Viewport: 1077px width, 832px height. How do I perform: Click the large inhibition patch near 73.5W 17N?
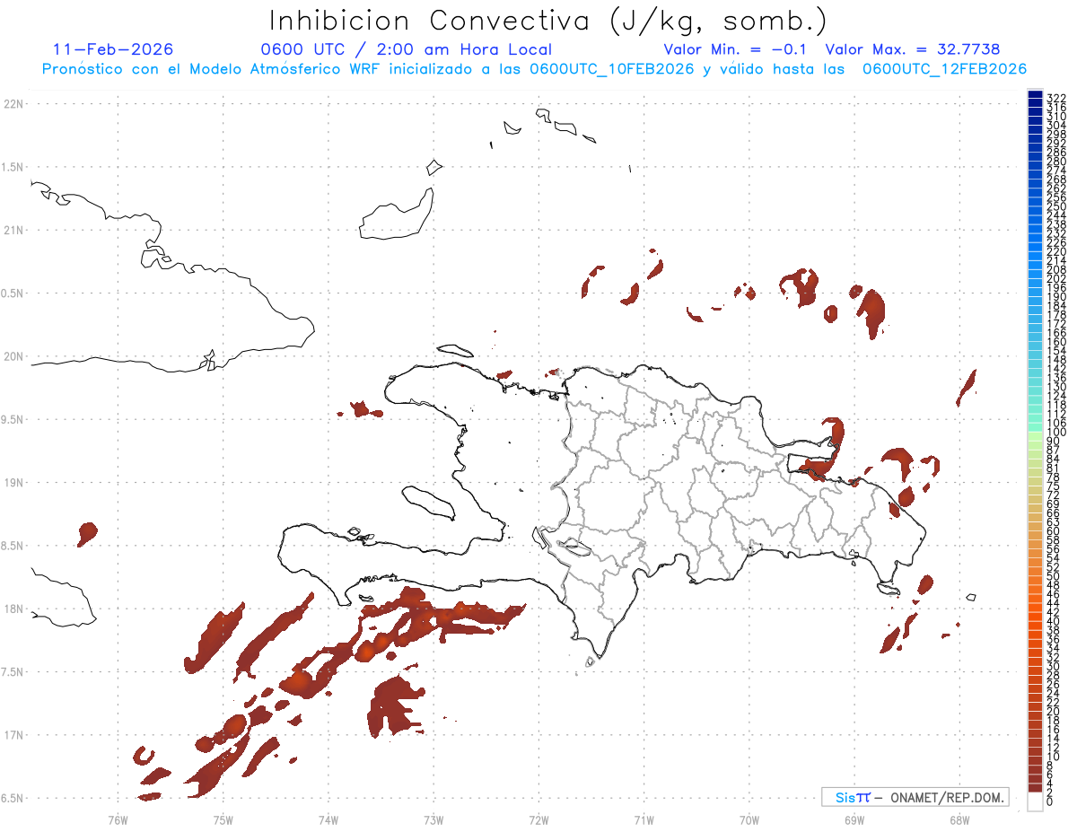pos(392,705)
